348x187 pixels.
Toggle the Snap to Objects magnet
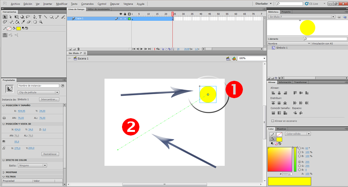point(5,35)
